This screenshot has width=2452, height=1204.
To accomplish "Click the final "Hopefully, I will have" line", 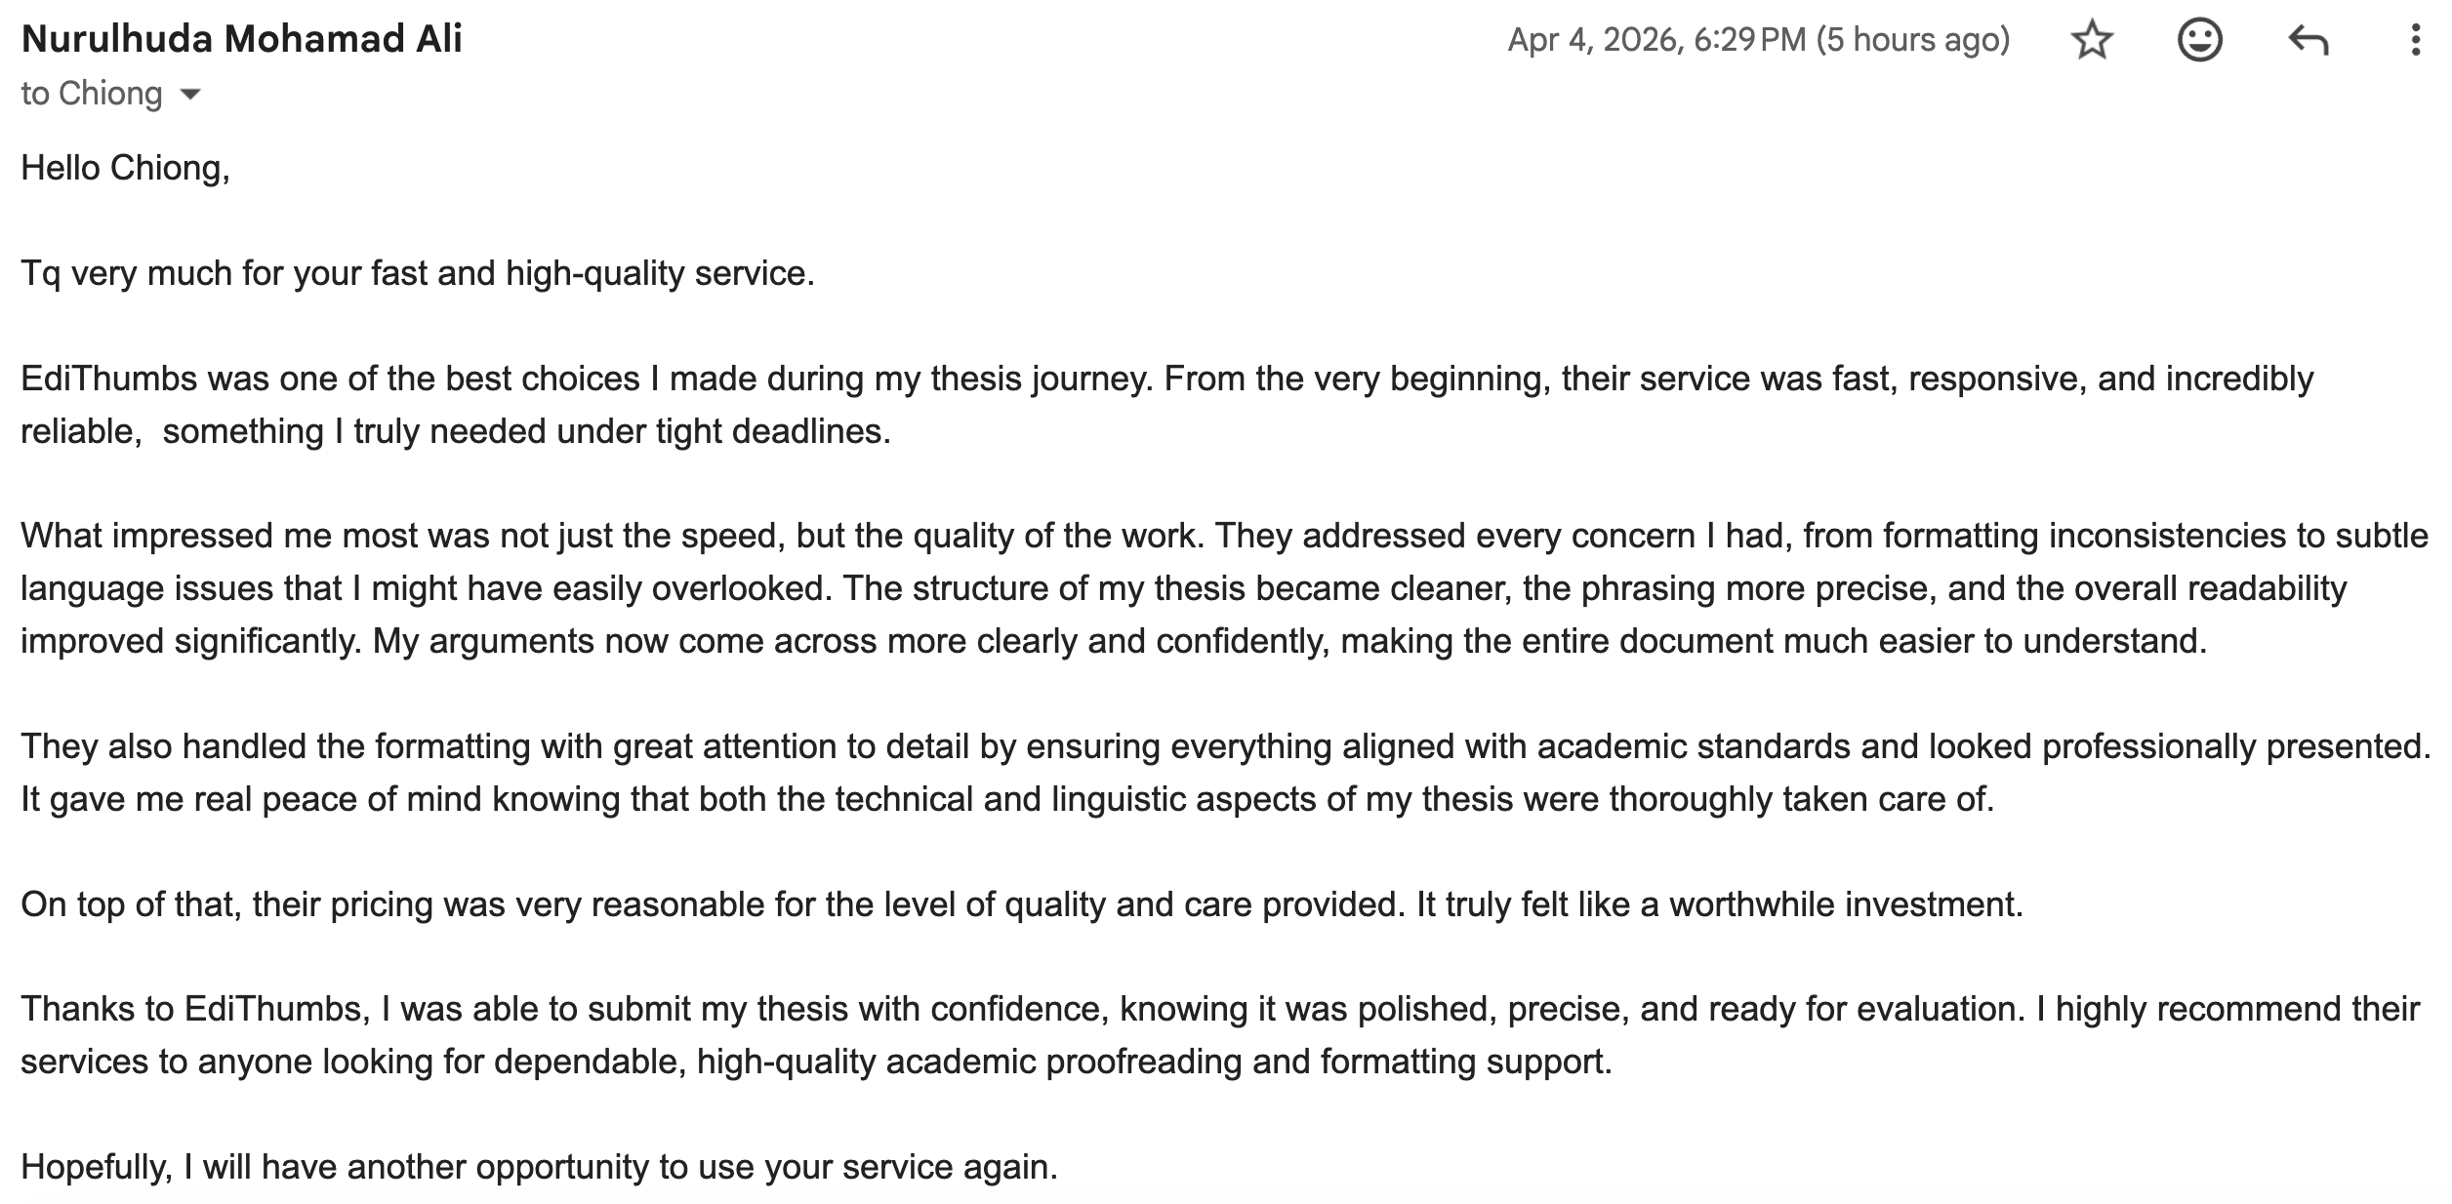I will (539, 1167).
